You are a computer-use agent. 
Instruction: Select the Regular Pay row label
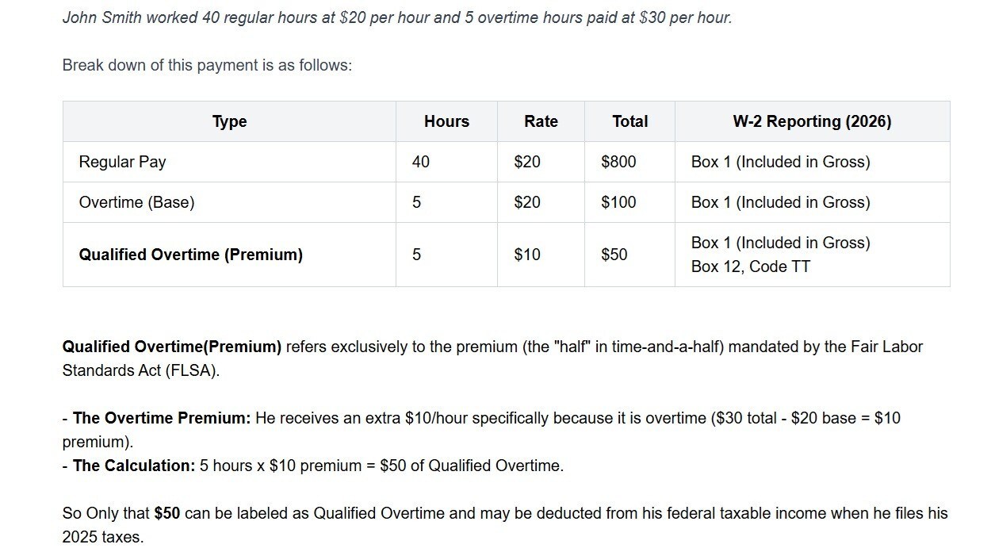coord(122,162)
